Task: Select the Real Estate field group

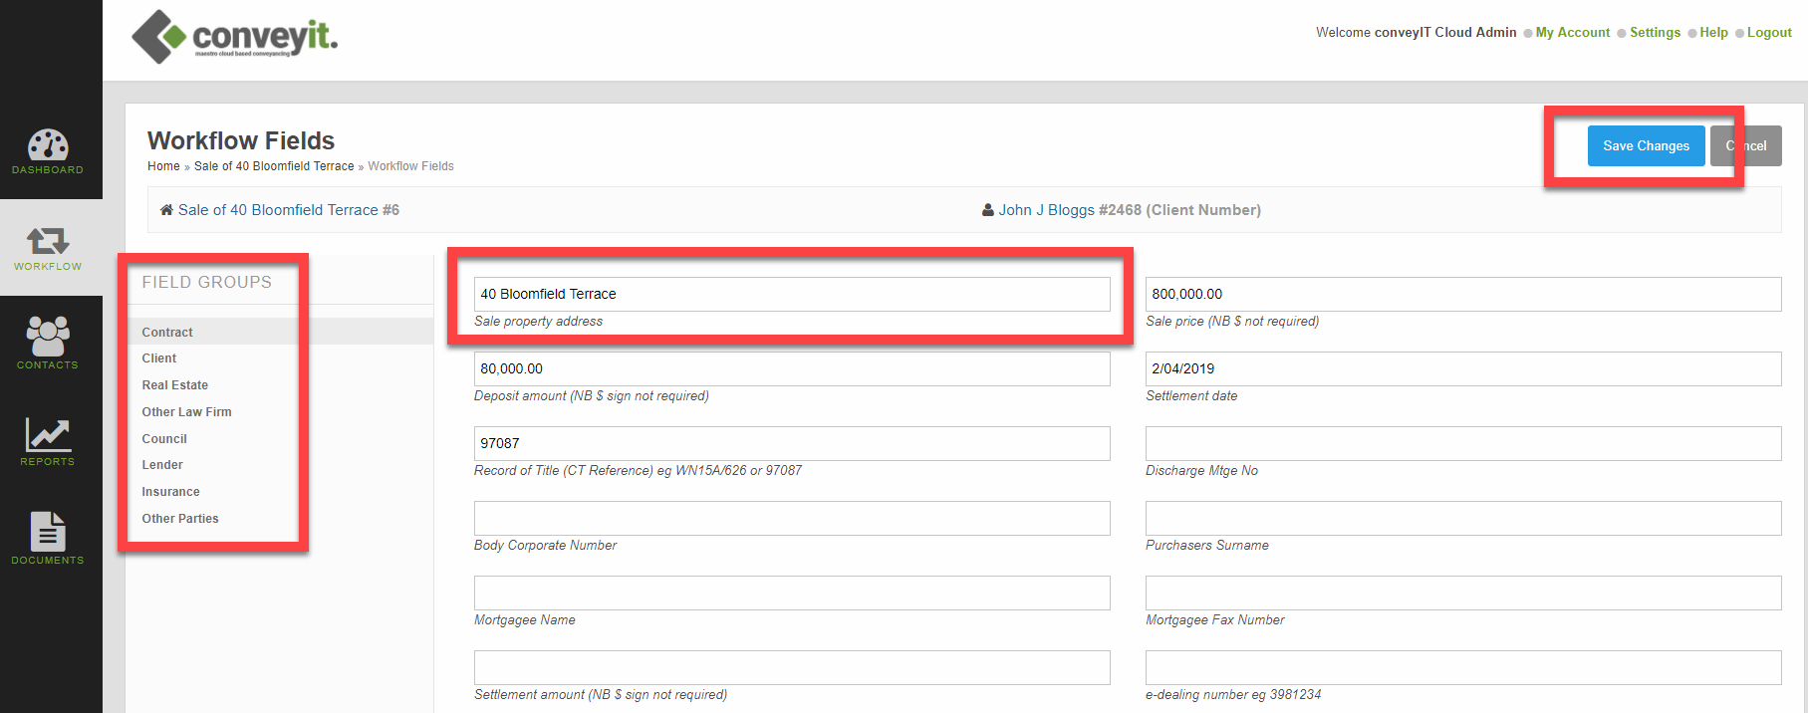Action: pos(175,385)
